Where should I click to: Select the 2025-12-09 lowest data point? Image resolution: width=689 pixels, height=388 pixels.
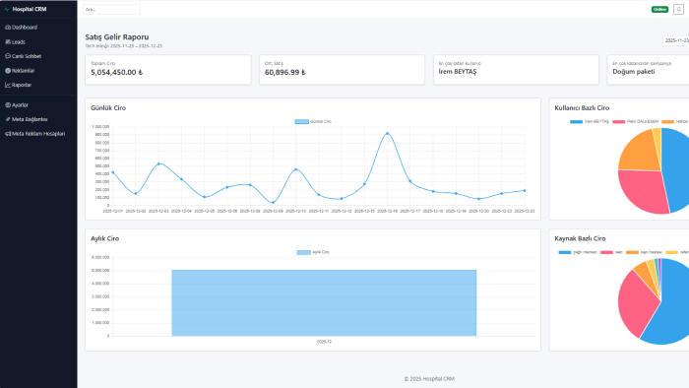click(273, 203)
